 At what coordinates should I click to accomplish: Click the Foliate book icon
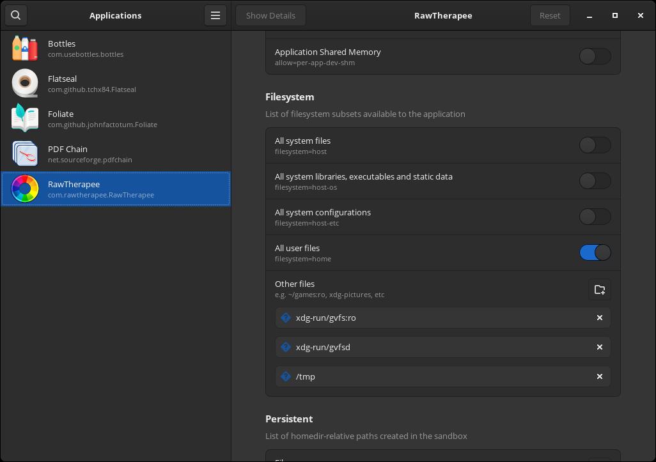tap(25, 118)
